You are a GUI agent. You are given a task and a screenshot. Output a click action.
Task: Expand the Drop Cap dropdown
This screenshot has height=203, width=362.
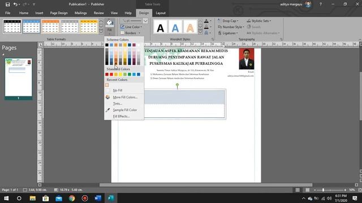[x=238, y=21]
